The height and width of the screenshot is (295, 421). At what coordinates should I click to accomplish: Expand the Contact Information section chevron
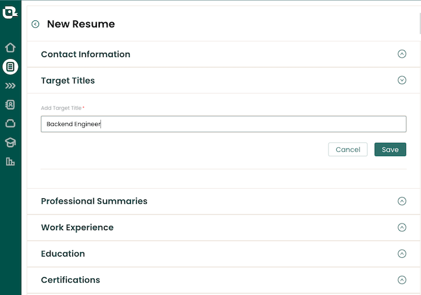[402, 54]
